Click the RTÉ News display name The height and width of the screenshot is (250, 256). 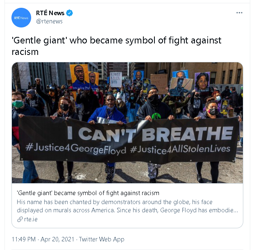[50, 13]
